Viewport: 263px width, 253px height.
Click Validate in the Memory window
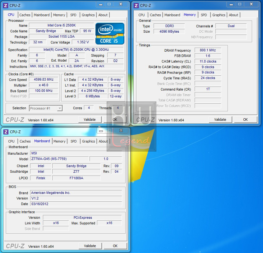(220, 119)
